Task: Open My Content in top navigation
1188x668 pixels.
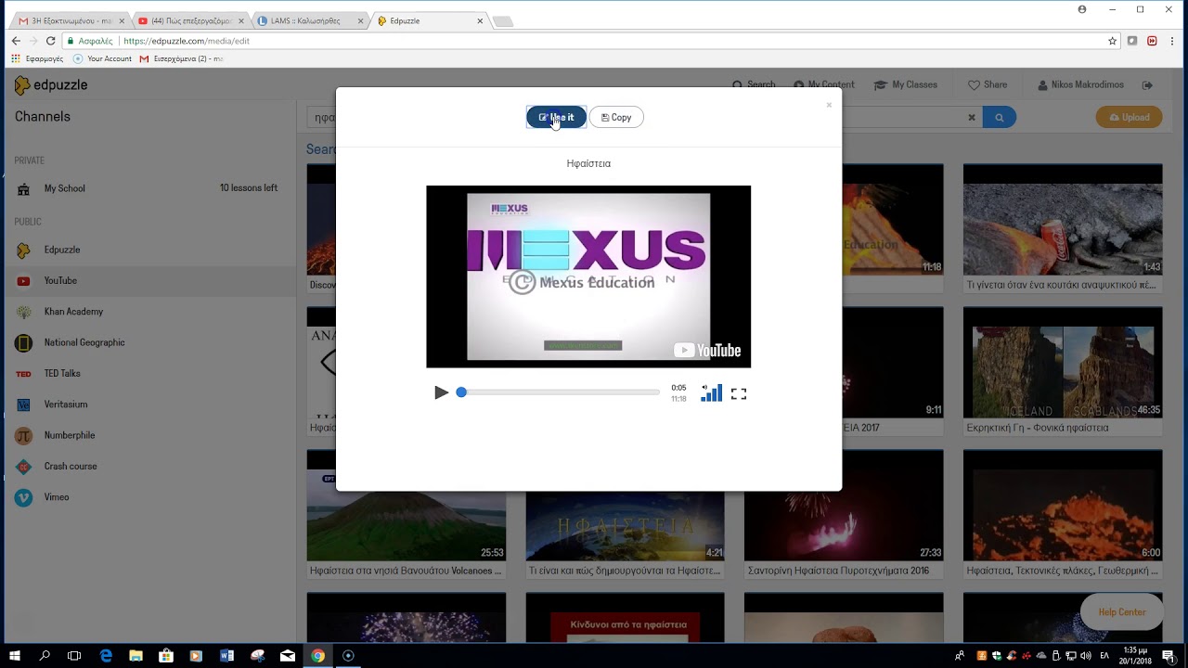Action: tap(823, 84)
